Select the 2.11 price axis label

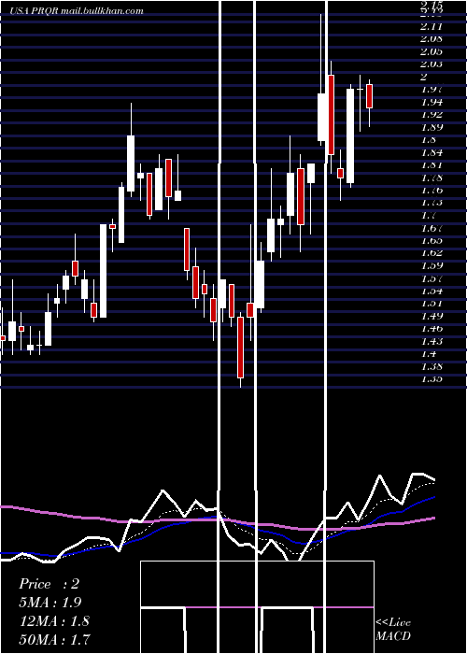point(432,27)
